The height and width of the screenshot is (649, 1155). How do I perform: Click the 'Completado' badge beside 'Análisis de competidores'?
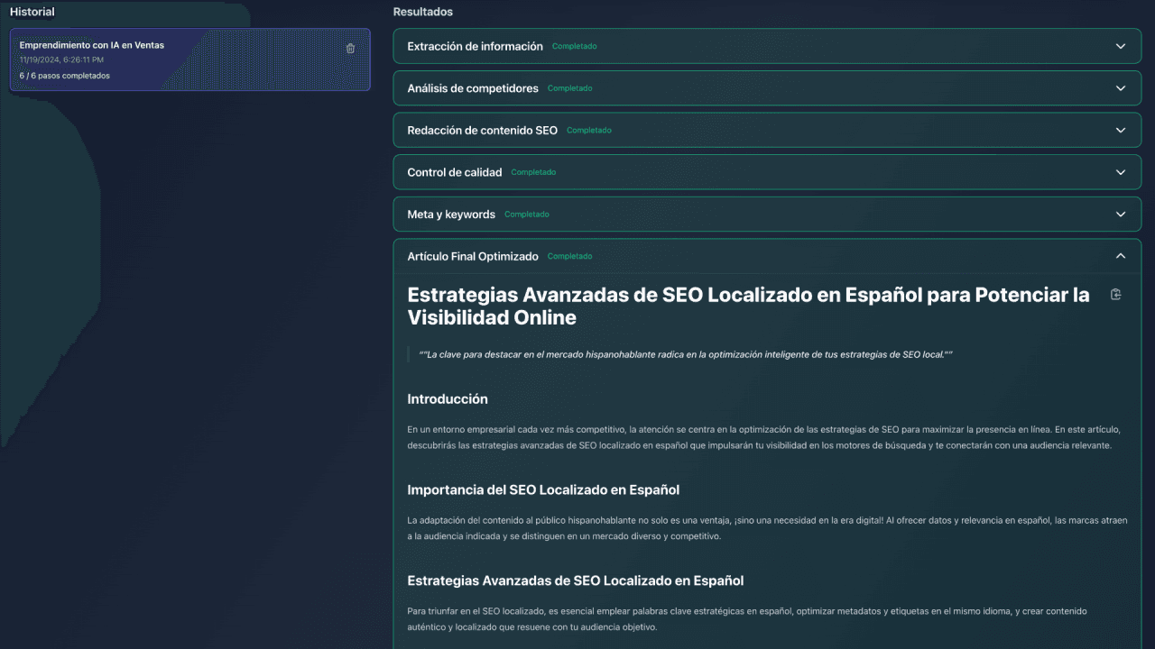pyautogui.click(x=568, y=88)
